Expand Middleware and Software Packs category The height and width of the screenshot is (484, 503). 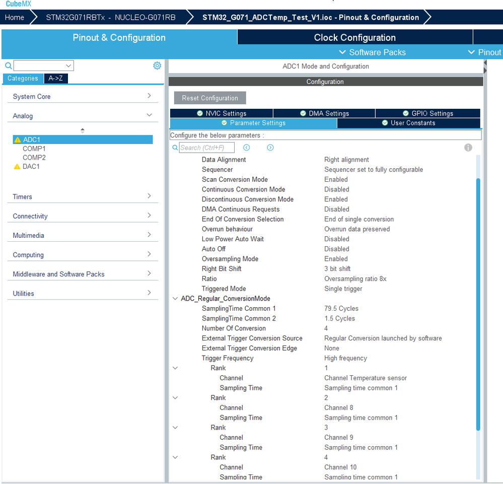149,273
